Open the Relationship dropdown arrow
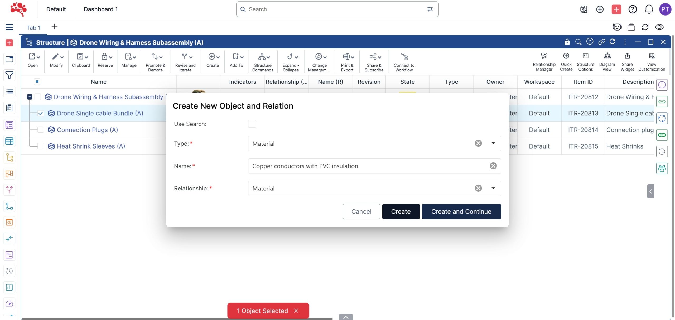675x320 pixels. [493, 188]
